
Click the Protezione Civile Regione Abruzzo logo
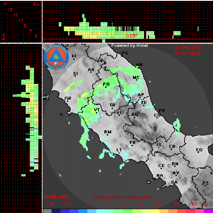click(x=56, y=58)
